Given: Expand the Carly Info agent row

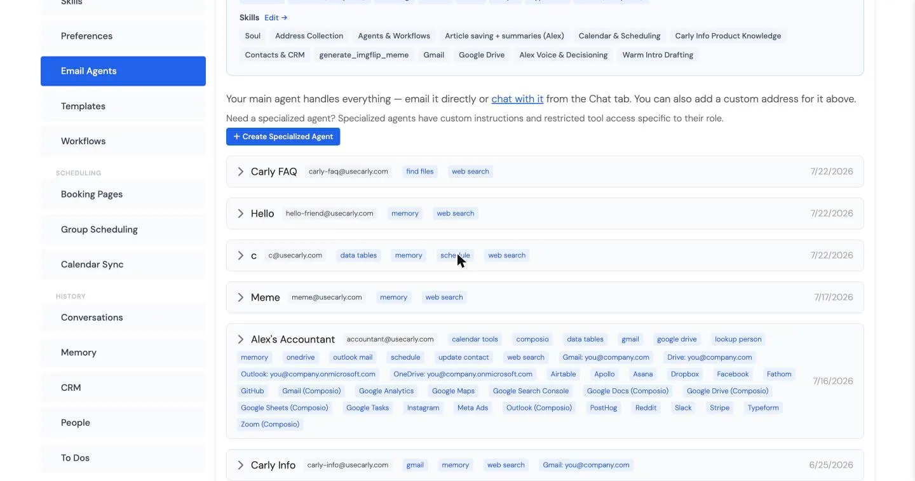Looking at the screenshot, I should 240,465.
